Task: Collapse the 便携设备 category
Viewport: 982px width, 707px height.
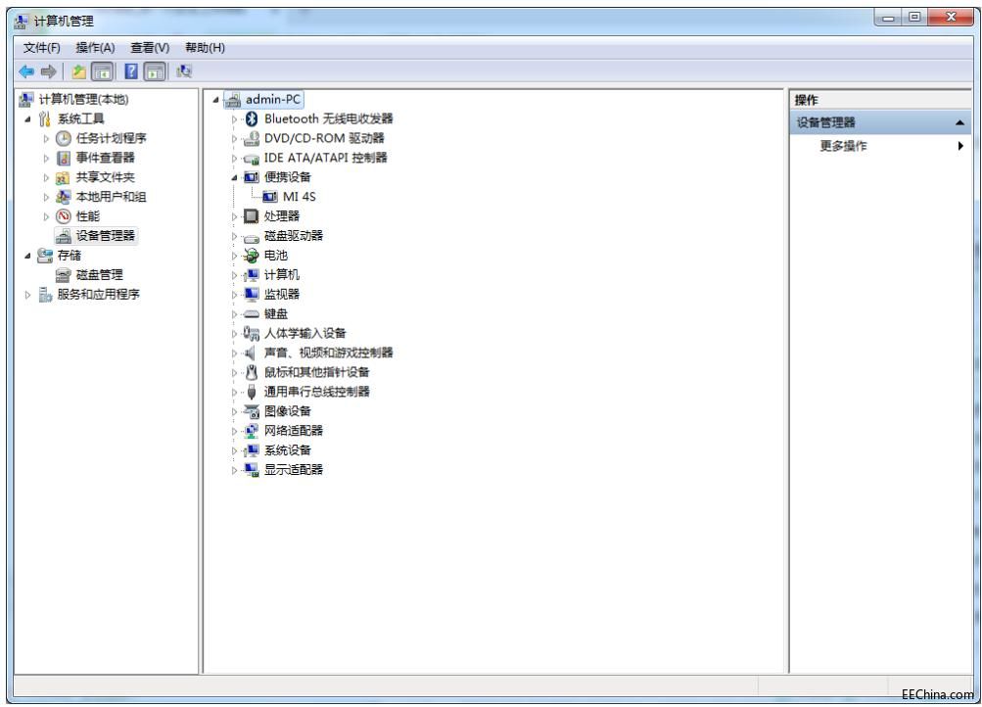Action: coord(234,177)
